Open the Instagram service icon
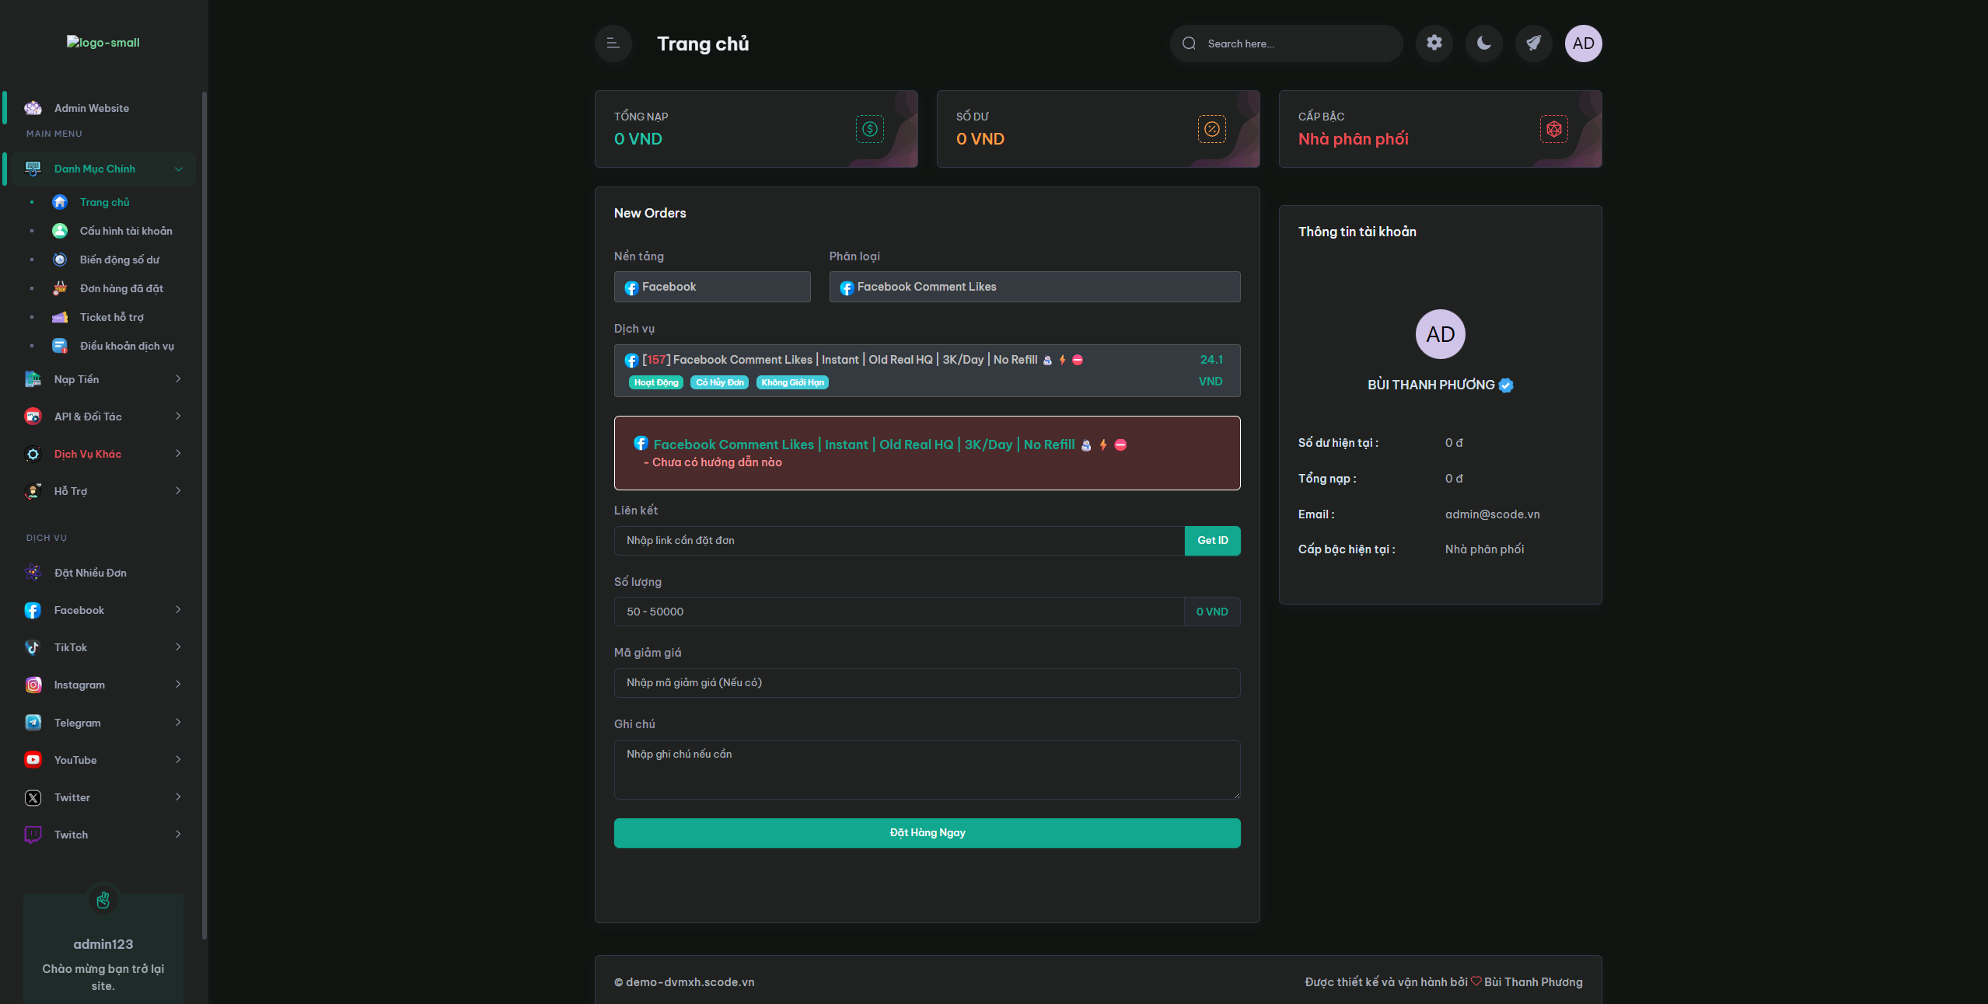The height and width of the screenshot is (1004, 1988). 33,685
